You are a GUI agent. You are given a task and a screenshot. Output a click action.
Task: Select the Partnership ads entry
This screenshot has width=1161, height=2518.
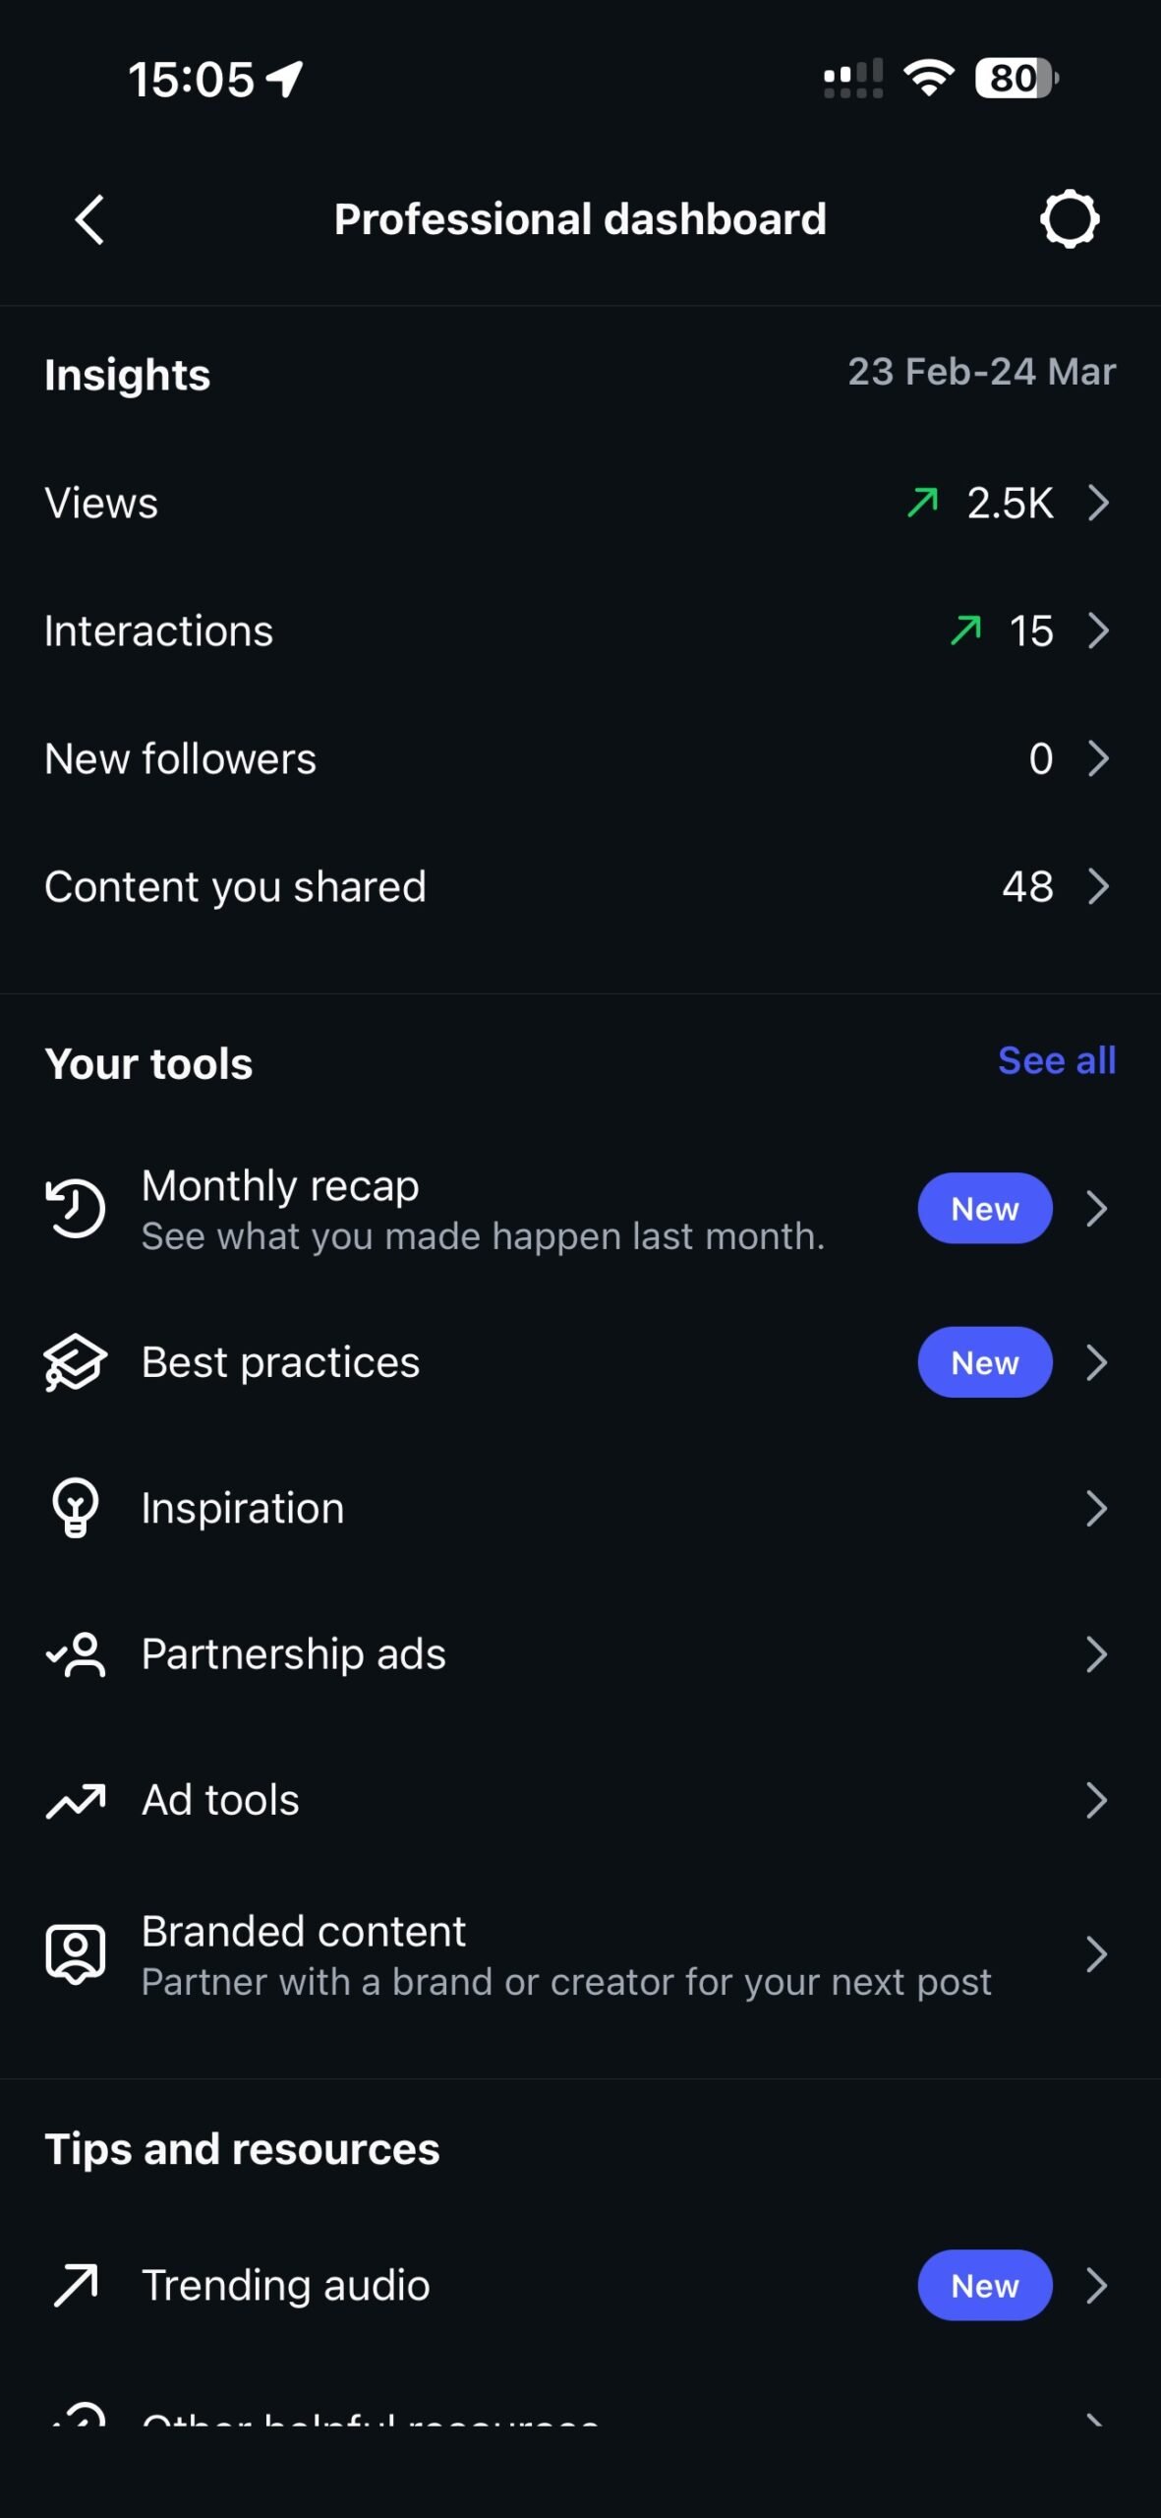294,1653
